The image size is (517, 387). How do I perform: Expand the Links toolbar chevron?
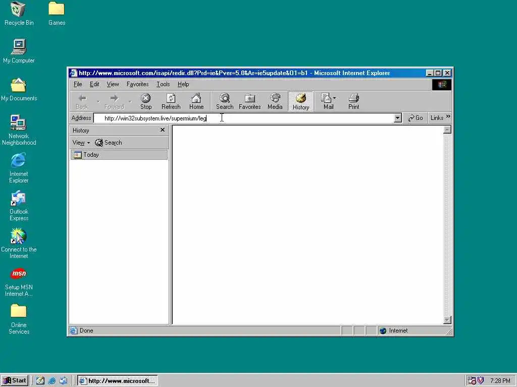coord(448,116)
